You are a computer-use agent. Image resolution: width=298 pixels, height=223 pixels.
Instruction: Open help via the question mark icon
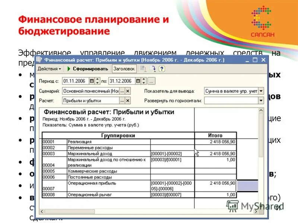pyautogui.click(x=161, y=69)
